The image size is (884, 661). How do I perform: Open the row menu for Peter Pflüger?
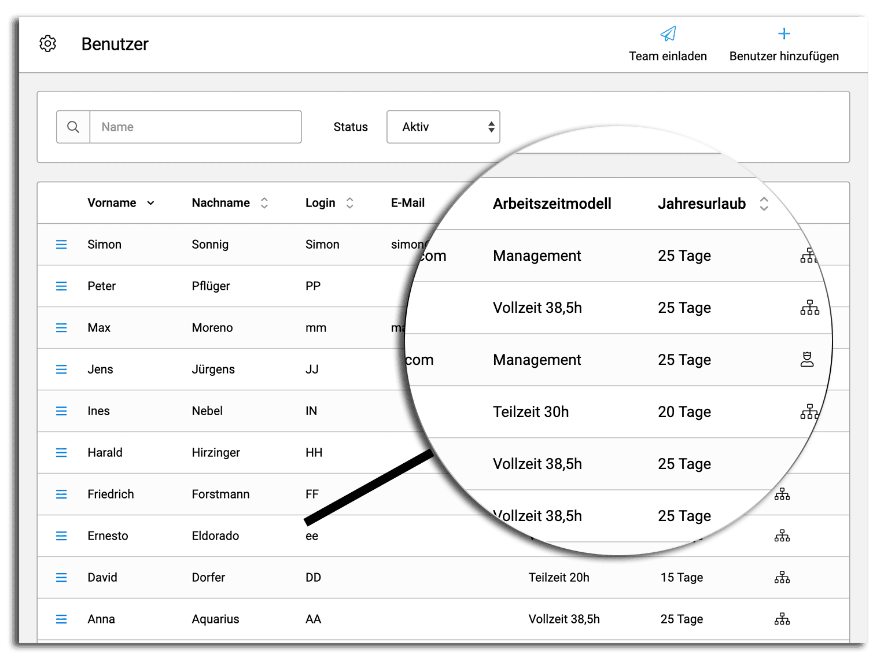(61, 286)
